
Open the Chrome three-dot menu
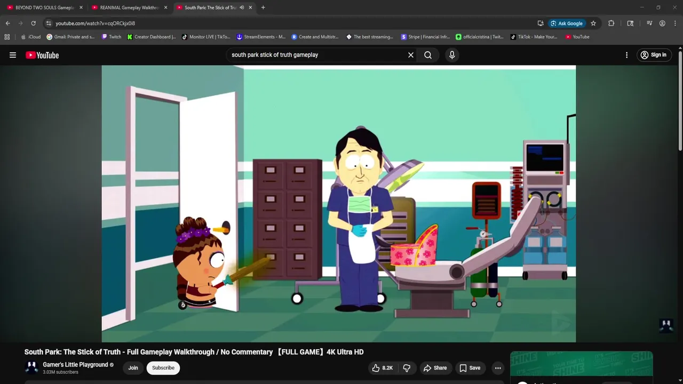[x=675, y=23]
